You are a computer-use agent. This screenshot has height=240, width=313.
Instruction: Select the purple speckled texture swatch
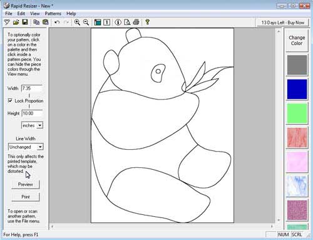pos(297,211)
